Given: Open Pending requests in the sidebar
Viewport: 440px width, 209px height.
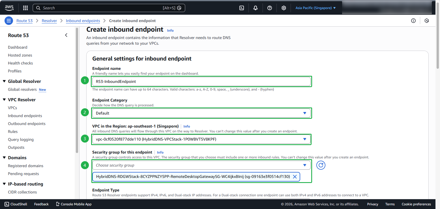Looking at the screenshot, I should pos(23,174).
